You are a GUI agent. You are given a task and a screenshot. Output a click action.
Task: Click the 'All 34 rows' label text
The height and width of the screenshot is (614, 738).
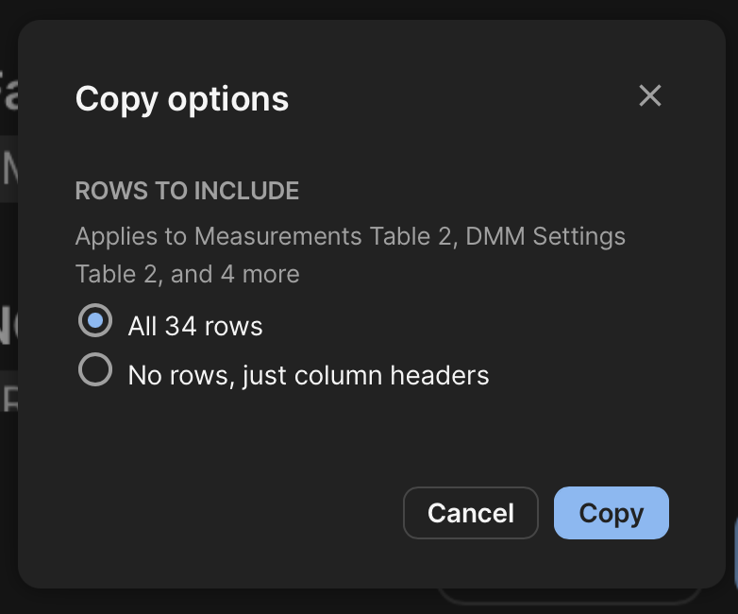click(195, 327)
